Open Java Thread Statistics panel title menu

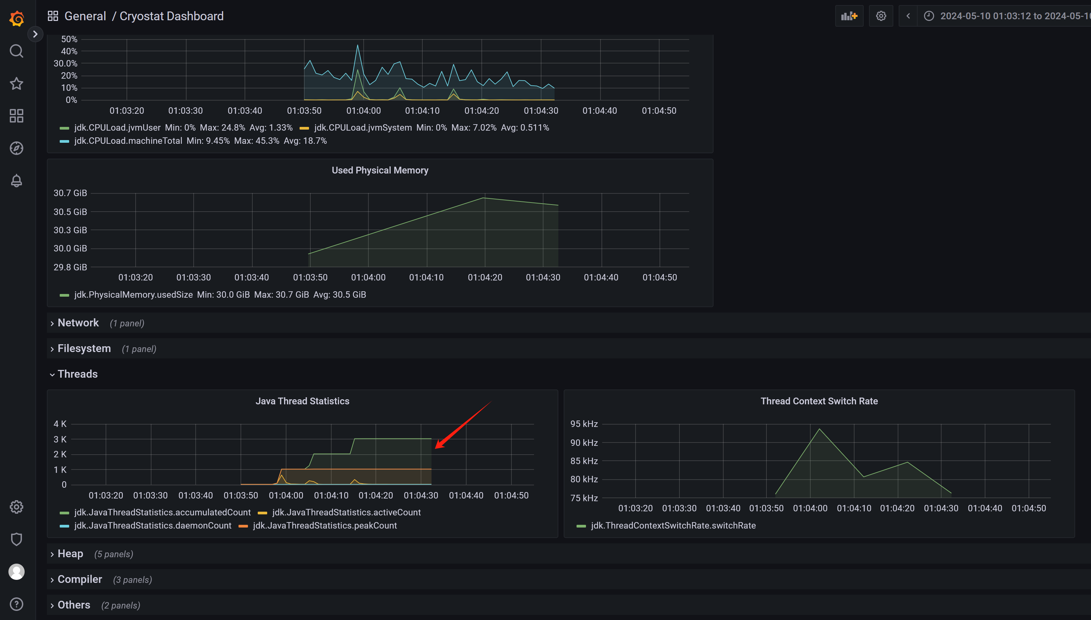[x=302, y=401]
